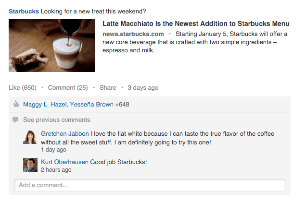The image size is (306, 202).
Task: Open Gretchen Jabben's profile photo
Action: tap(30, 137)
